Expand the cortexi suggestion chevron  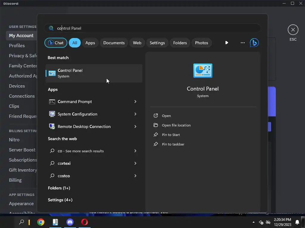135,163
